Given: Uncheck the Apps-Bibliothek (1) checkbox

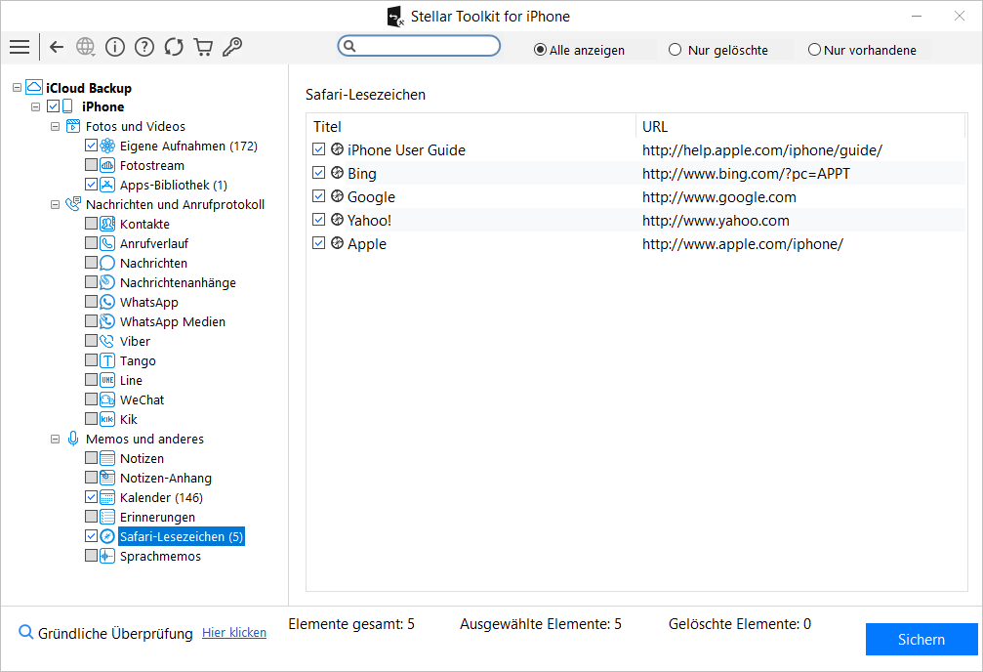Looking at the screenshot, I should click(91, 186).
